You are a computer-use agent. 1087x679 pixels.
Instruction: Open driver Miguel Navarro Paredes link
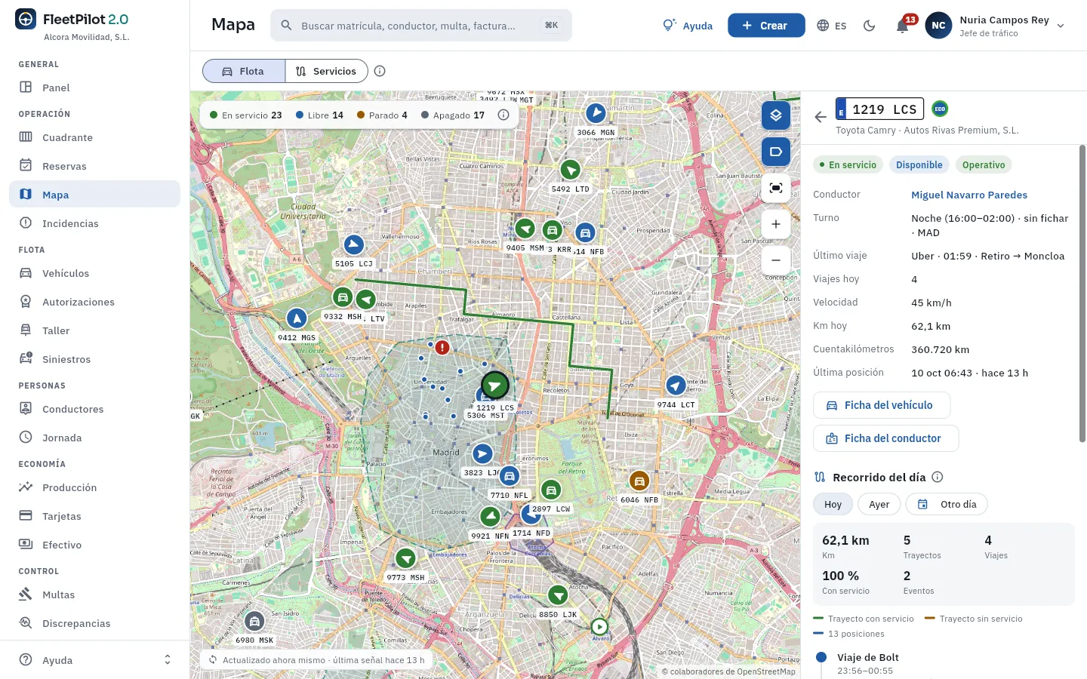969,195
